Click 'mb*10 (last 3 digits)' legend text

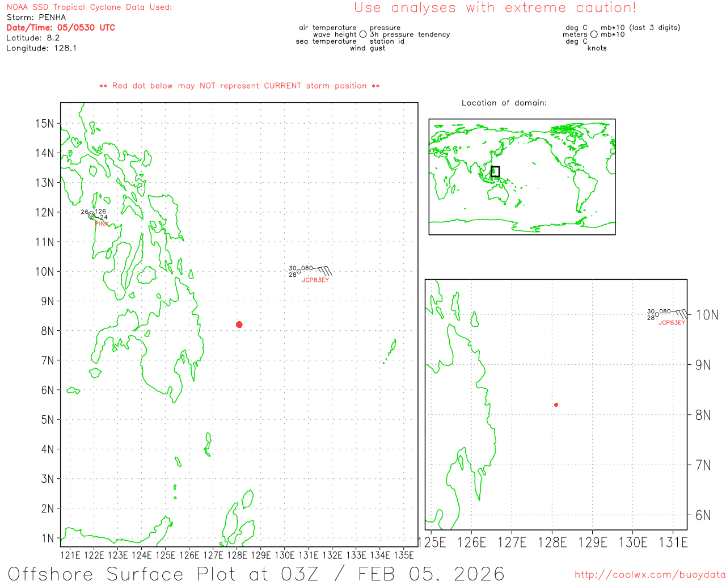click(x=640, y=27)
